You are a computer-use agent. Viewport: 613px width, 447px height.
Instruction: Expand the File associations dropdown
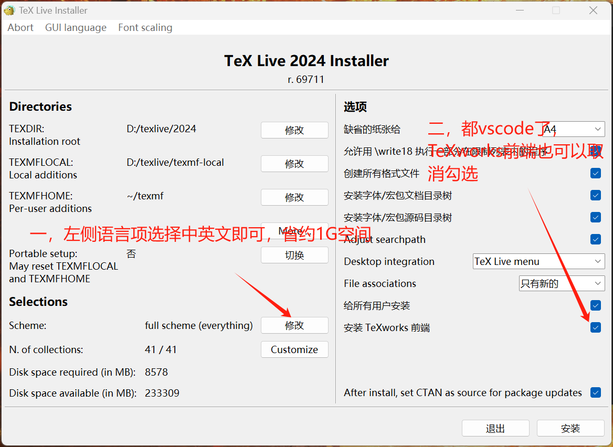pos(562,284)
